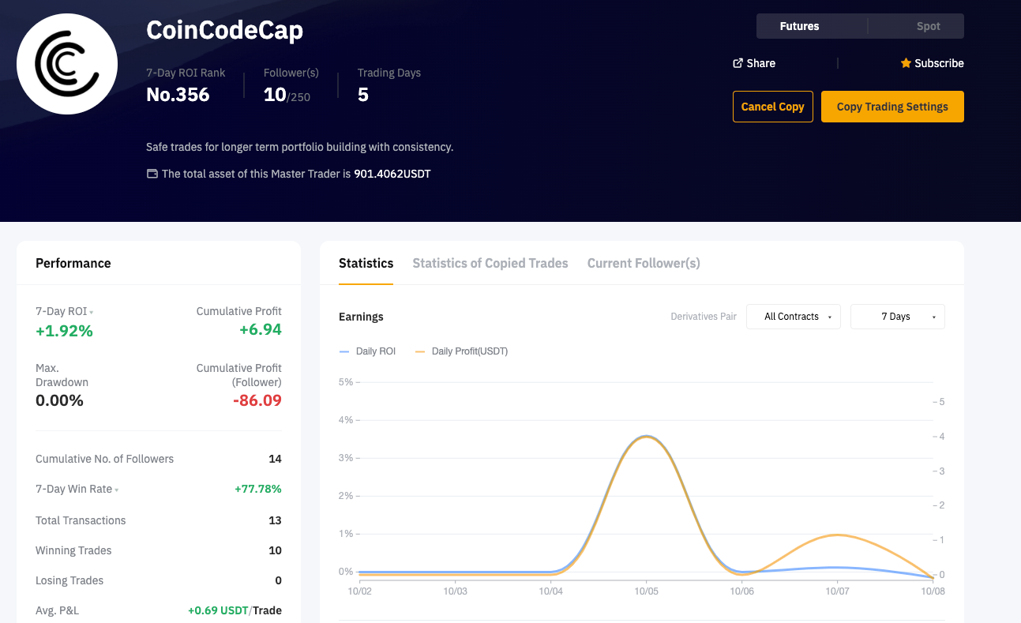
Task: Switch to the Spot tab
Action: tap(928, 26)
